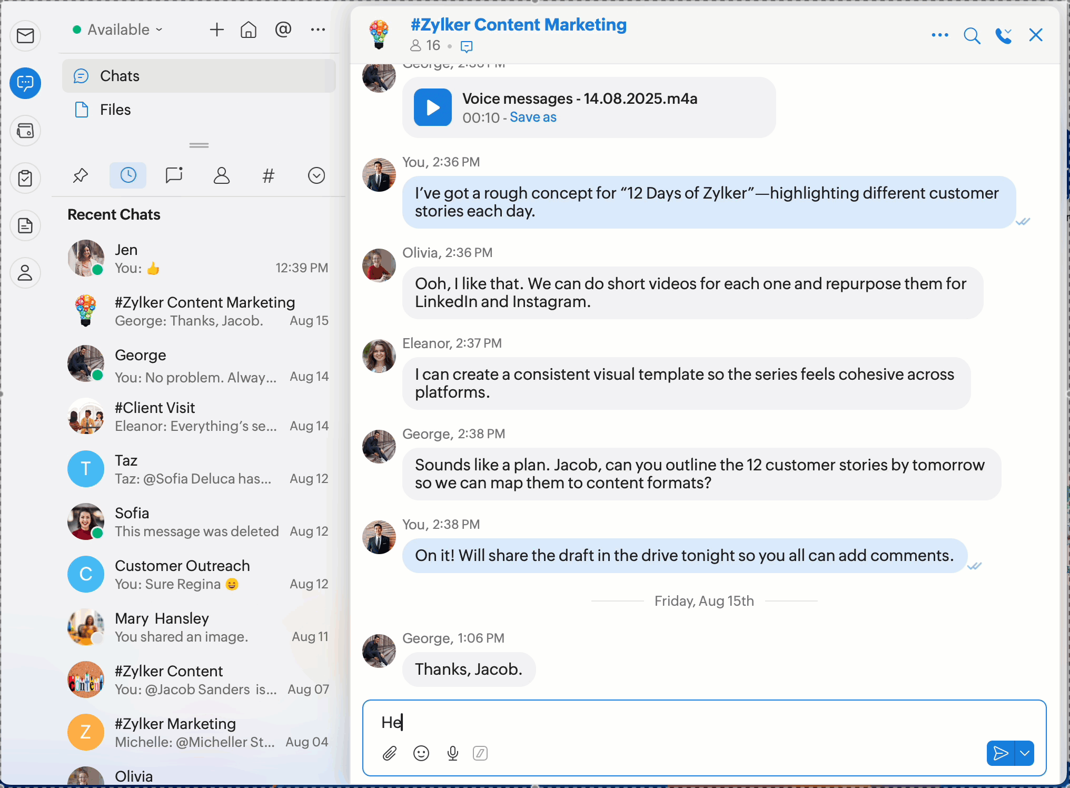1070x788 pixels.
Task: Open chat with Jen
Action: pyautogui.click(x=199, y=259)
